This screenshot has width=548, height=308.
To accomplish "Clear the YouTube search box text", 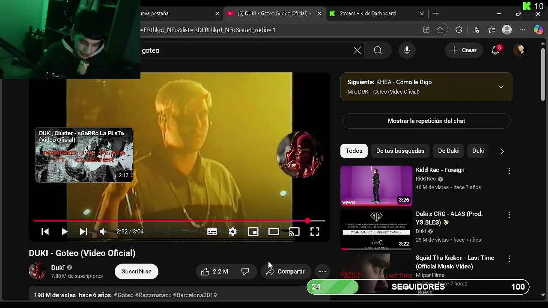I will [x=357, y=50].
